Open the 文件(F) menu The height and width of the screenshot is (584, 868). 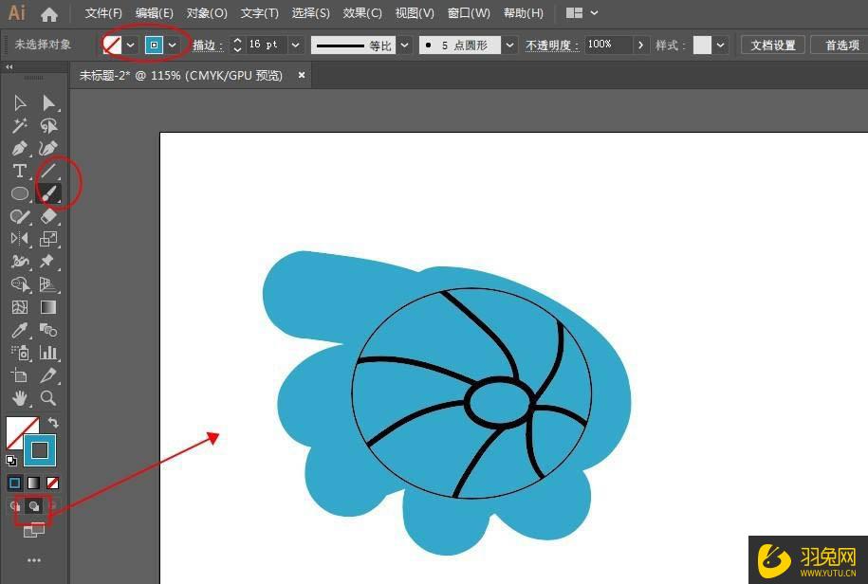[103, 13]
